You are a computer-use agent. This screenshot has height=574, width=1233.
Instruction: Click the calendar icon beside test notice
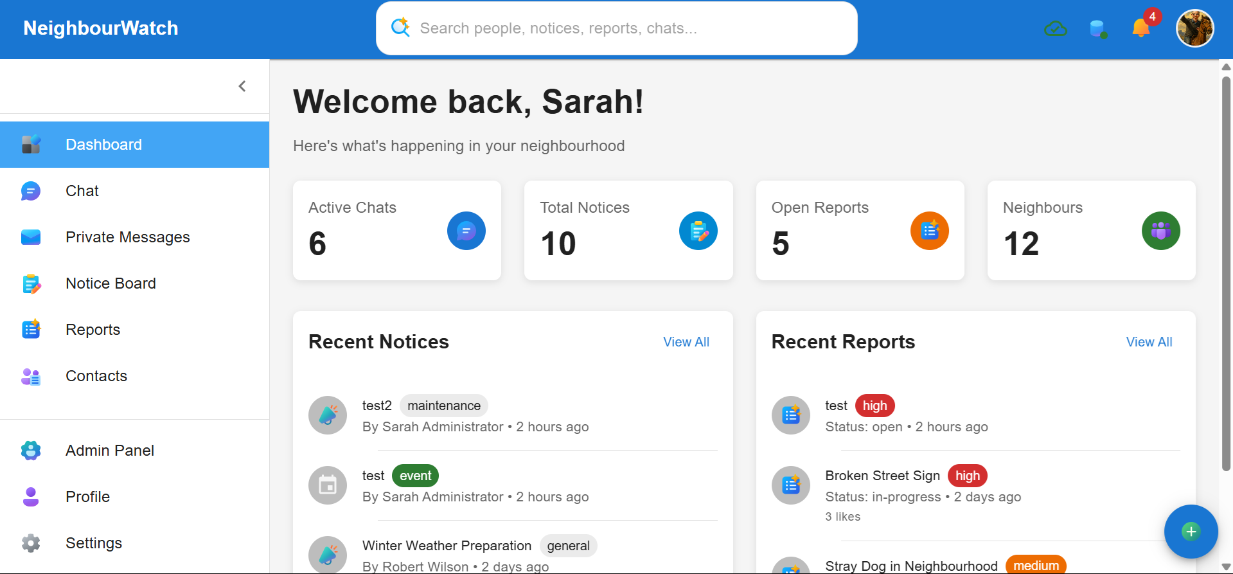tap(328, 485)
